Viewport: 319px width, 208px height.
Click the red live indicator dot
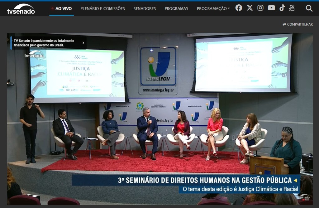(52, 8)
